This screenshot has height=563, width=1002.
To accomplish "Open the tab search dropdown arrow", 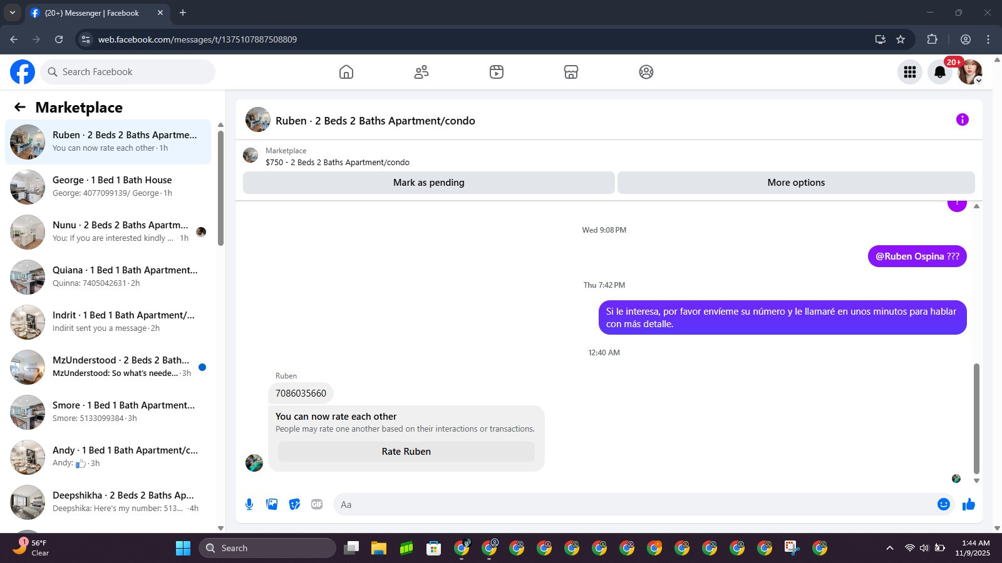I will [13, 13].
